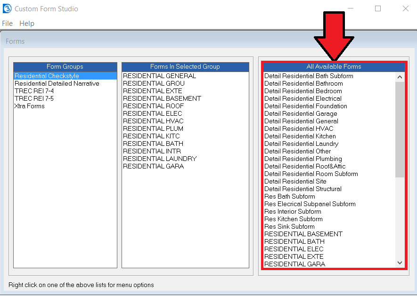Maximize the Custom Form Studio window
Screen dimensions: 417x296
click(x=378, y=8)
